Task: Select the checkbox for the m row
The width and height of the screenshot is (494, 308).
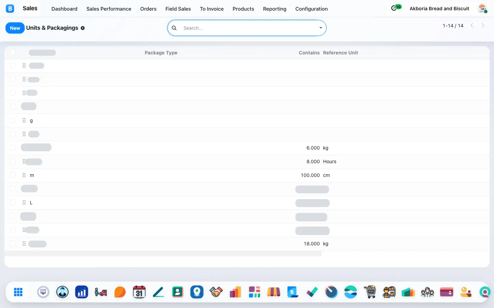Action: tap(13, 175)
